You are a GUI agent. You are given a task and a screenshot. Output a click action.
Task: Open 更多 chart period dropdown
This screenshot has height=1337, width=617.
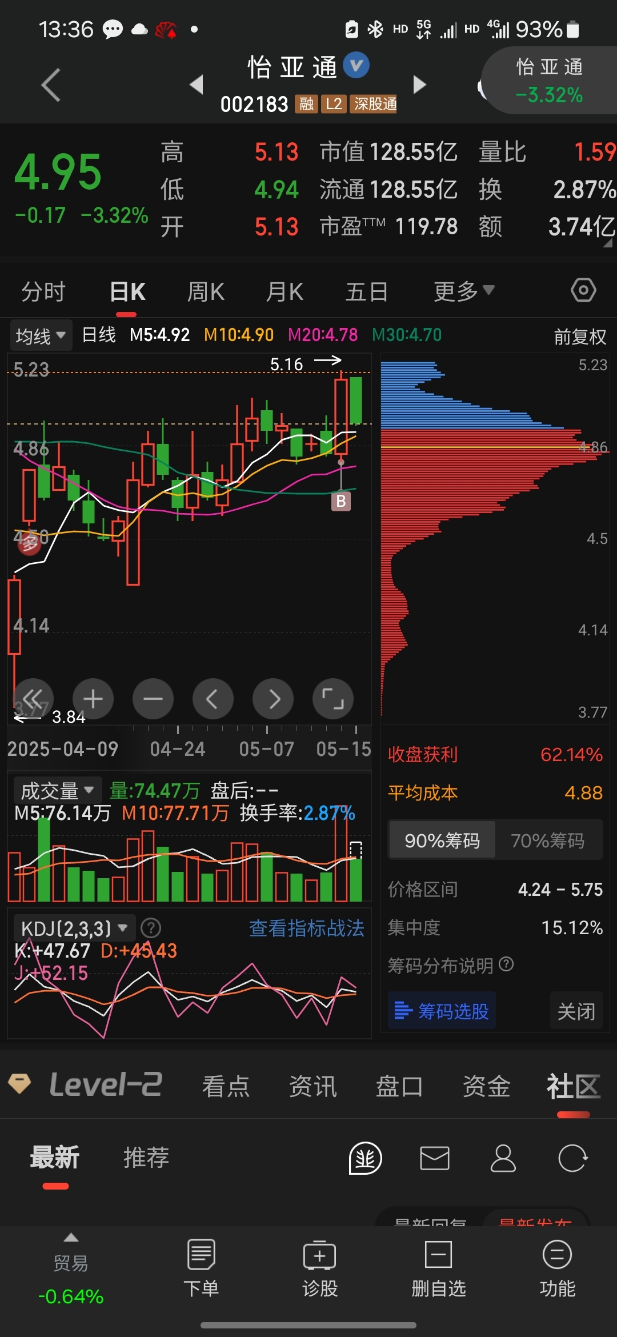tap(463, 291)
